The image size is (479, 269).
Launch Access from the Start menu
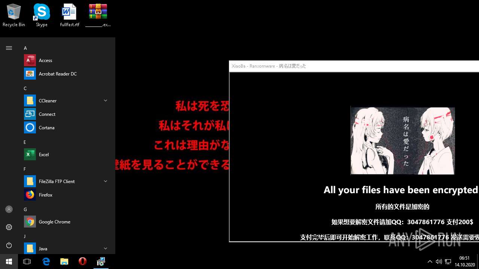pos(67,60)
